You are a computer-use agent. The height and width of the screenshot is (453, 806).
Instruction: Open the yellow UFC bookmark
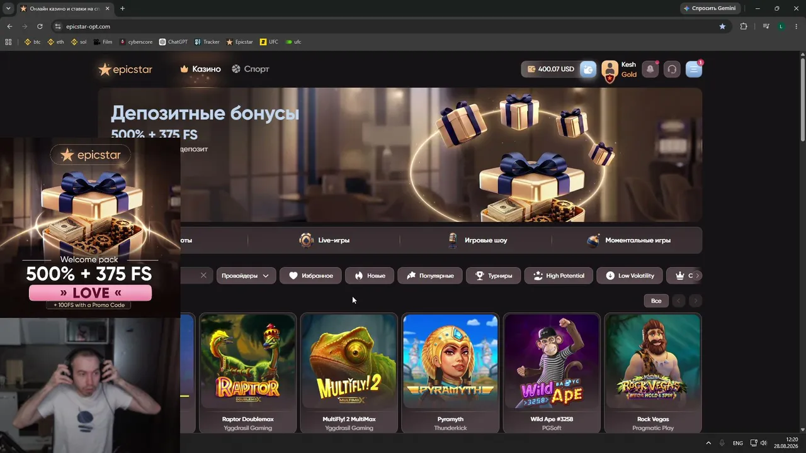point(269,42)
